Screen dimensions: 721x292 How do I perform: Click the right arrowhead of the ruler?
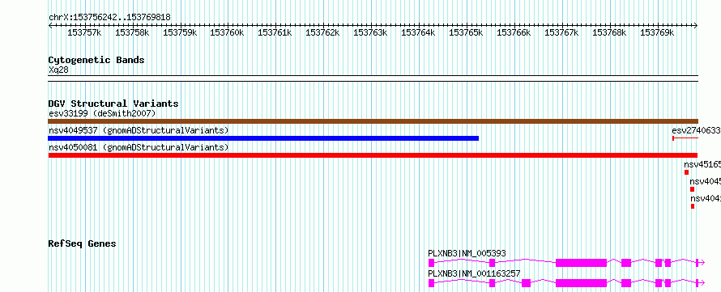click(x=696, y=26)
